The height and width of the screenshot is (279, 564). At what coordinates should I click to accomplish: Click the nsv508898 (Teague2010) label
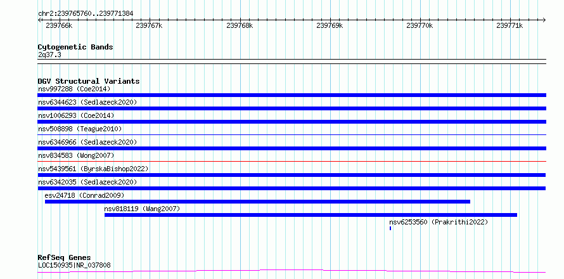pyautogui.click(x=80, y=129)
